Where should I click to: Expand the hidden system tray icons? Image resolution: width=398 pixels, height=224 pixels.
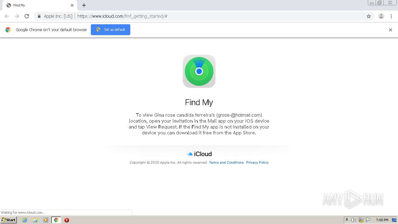pyautogui.click(x=347, y=220)
